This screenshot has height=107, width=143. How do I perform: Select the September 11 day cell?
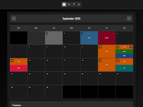pos(89,52)
